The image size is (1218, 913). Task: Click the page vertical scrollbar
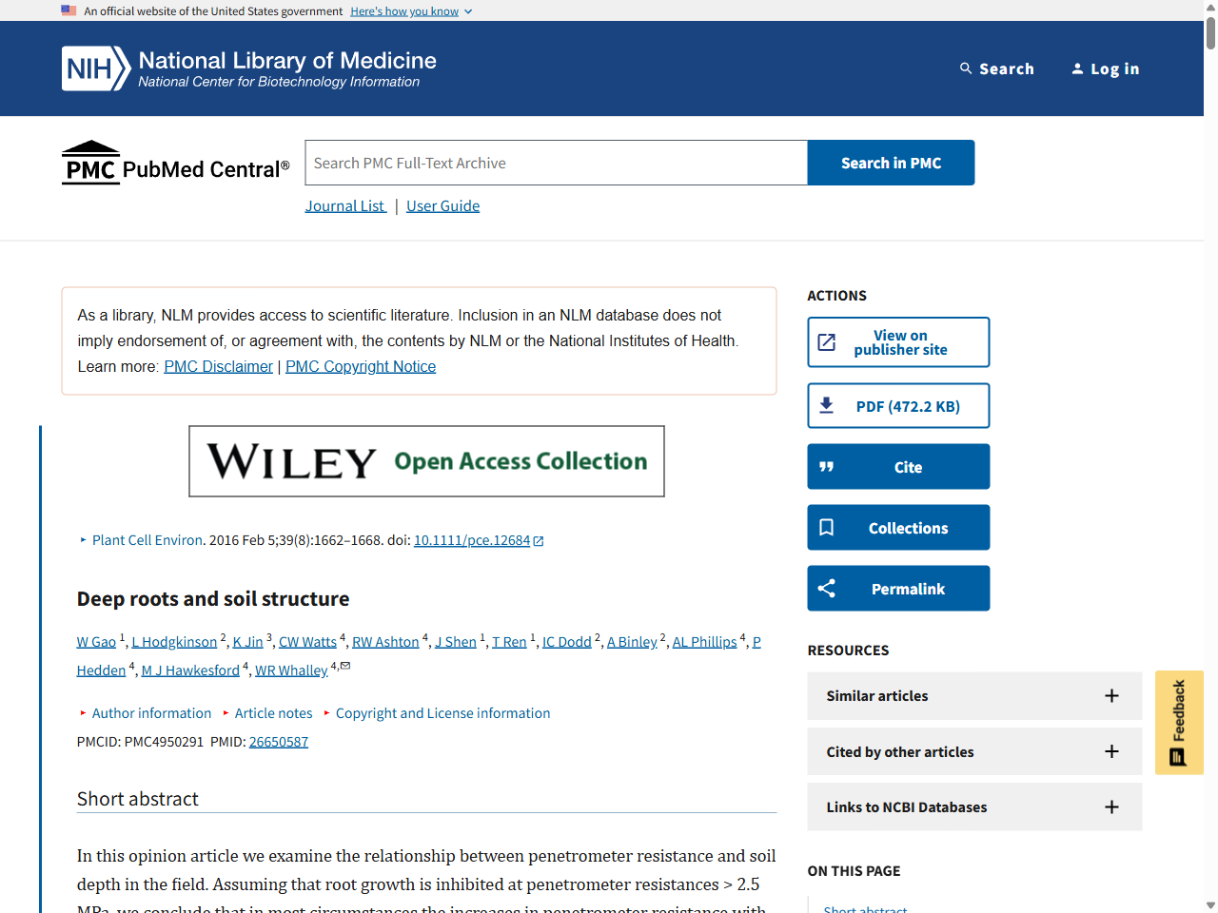pos(1210,456)
